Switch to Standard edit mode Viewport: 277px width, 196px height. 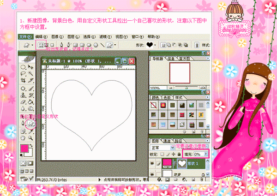23,163
